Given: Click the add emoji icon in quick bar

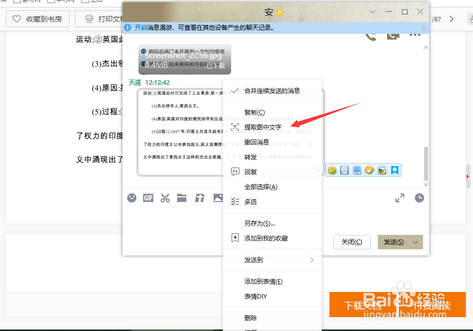Looking at the screenshot, I should tap(332, 170).
